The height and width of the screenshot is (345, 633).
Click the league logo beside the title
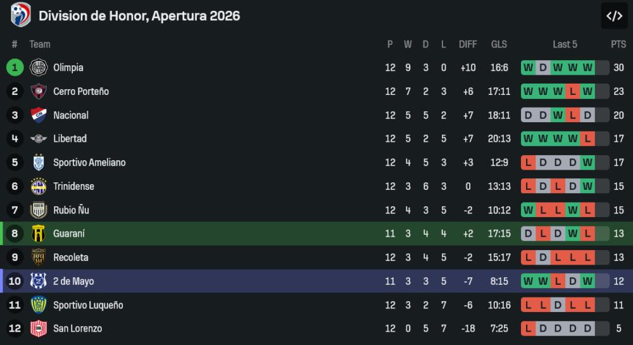coord(20,15)
